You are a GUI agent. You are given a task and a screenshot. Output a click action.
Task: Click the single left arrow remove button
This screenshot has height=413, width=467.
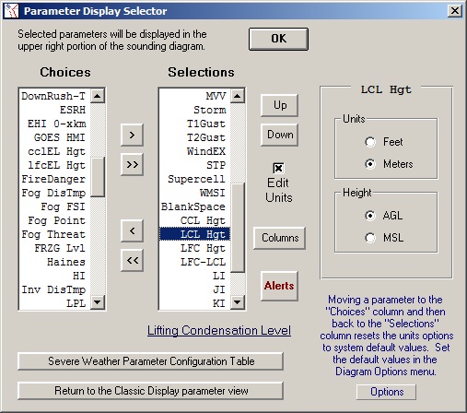pyautogui.click(x=132, y=230)
